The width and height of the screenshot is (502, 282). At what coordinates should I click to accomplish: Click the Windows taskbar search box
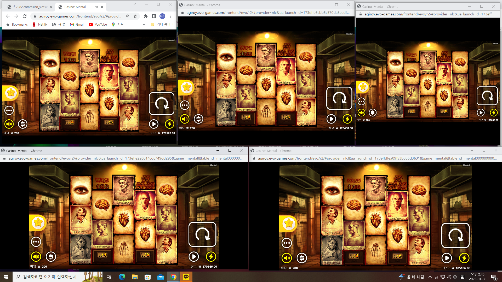coord(57,277)
